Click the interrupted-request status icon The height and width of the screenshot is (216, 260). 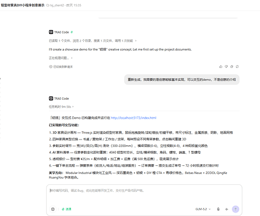click(51, 67)
